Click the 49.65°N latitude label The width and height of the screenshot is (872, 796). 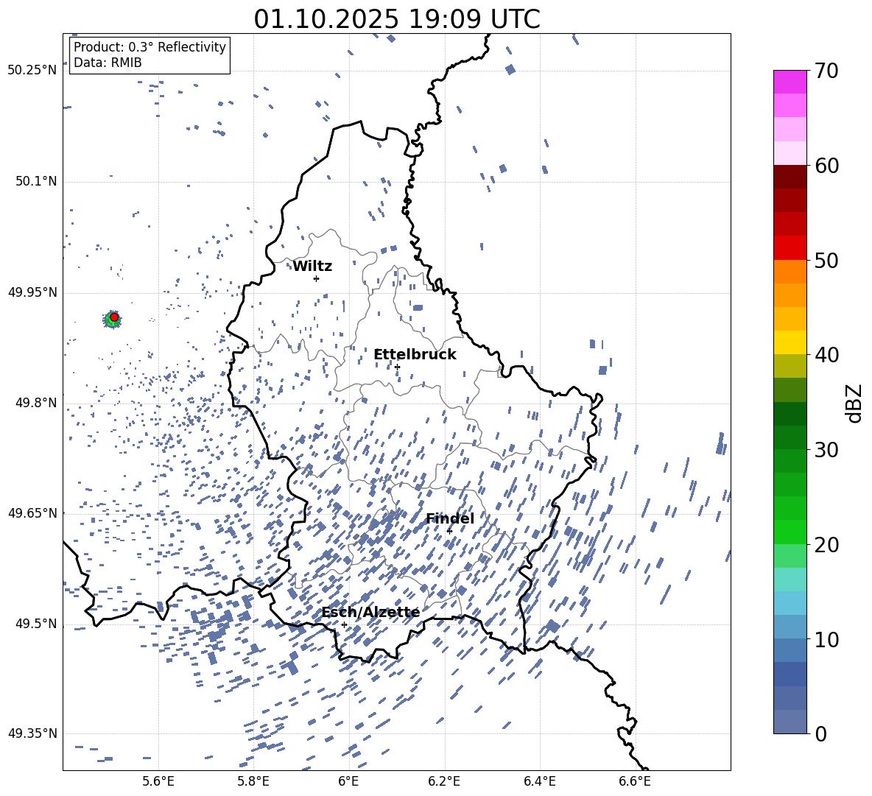pyautogui.click(x=32, y=513)
